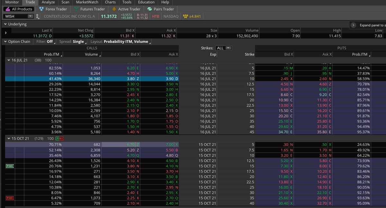Click the call Prob.ITM value 41.43%
386x208 pixels.
point(55,79)
